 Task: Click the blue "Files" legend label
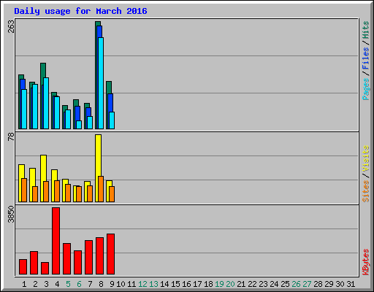click(366, 58)
